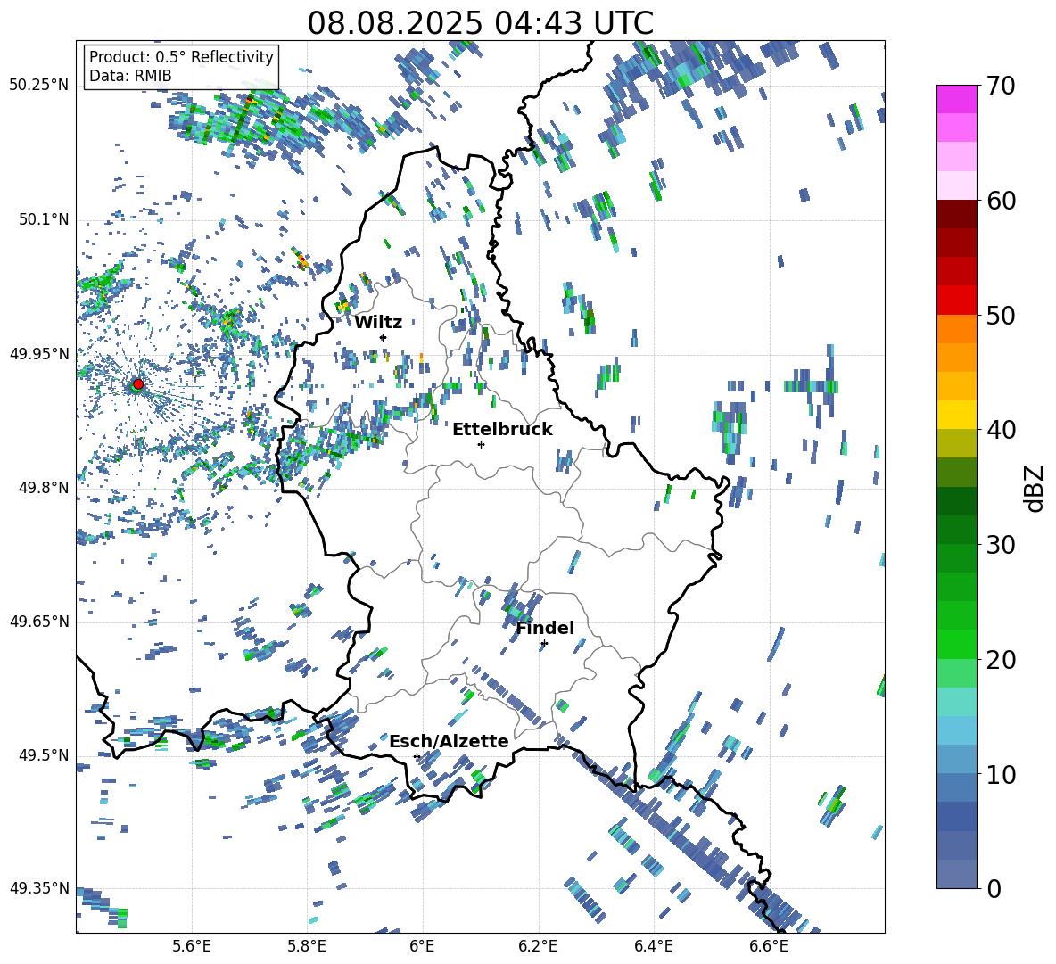
Task: Click the Esch/Alzette city label
Action: click(x=449, y=741)
